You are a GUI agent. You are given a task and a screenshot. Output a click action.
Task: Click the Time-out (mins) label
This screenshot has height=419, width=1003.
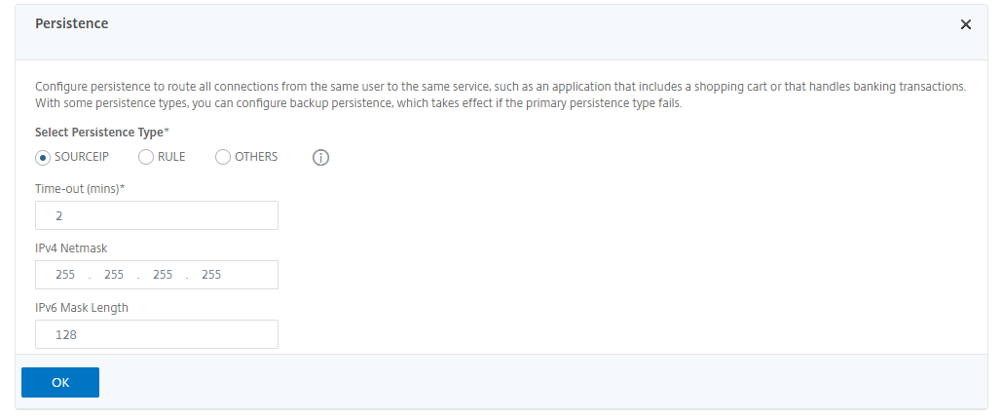(x=80, y=188)
